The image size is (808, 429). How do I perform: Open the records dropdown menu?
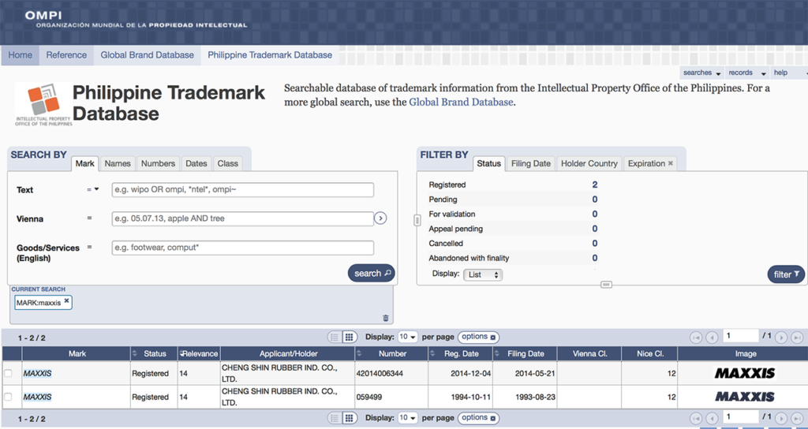(747, 73)
